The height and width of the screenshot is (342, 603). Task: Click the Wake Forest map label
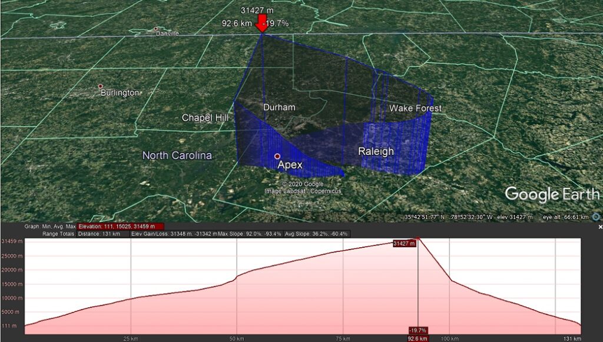pyautogui.click(x=415, y=108)
